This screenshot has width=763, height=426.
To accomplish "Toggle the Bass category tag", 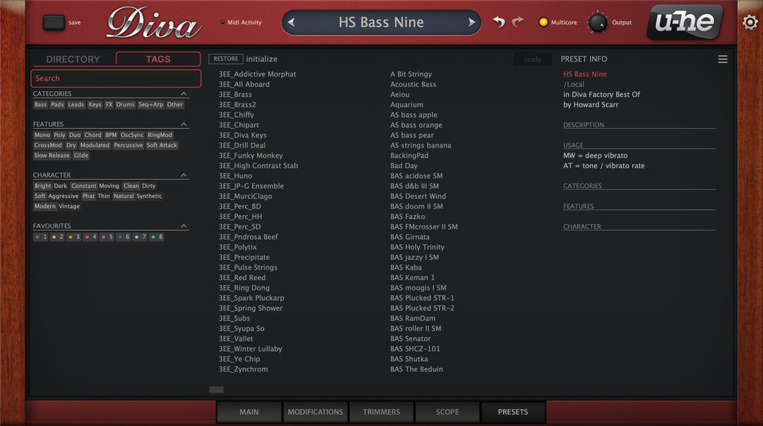I will pos(40,104).
